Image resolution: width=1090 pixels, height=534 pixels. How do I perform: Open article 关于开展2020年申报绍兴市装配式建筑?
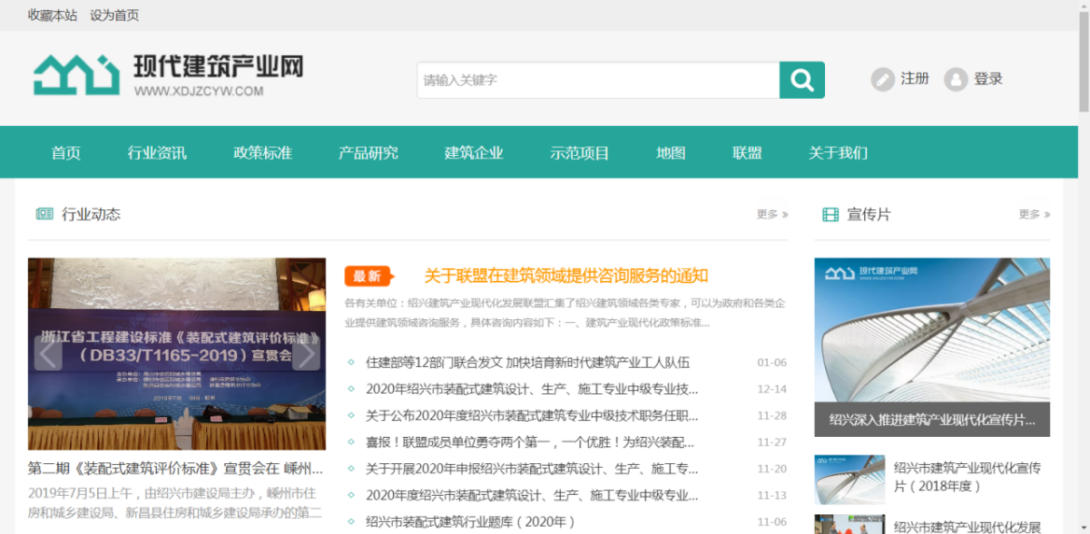(532, 469)
